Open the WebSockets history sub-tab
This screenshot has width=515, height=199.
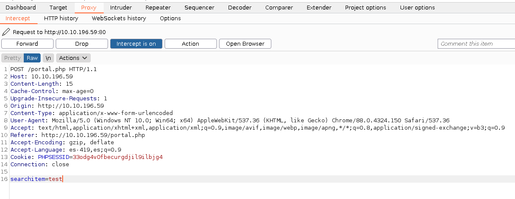click(119, 19)
